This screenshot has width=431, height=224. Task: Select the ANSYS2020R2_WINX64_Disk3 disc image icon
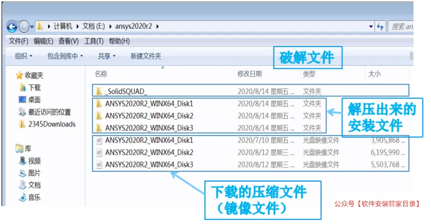[x=99, y=164]
